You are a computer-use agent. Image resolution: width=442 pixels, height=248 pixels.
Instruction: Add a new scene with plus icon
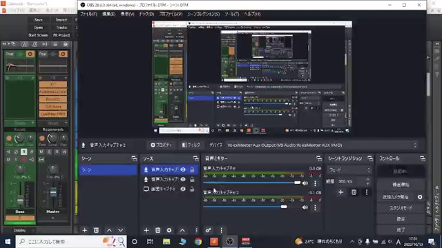click(x=84, y=230)
